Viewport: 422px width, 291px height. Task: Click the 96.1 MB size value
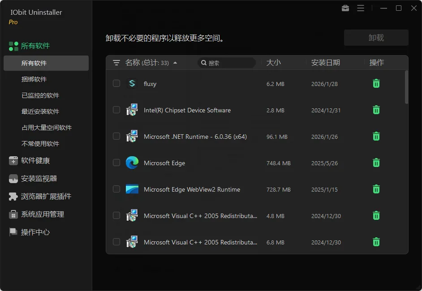(277, 137)
